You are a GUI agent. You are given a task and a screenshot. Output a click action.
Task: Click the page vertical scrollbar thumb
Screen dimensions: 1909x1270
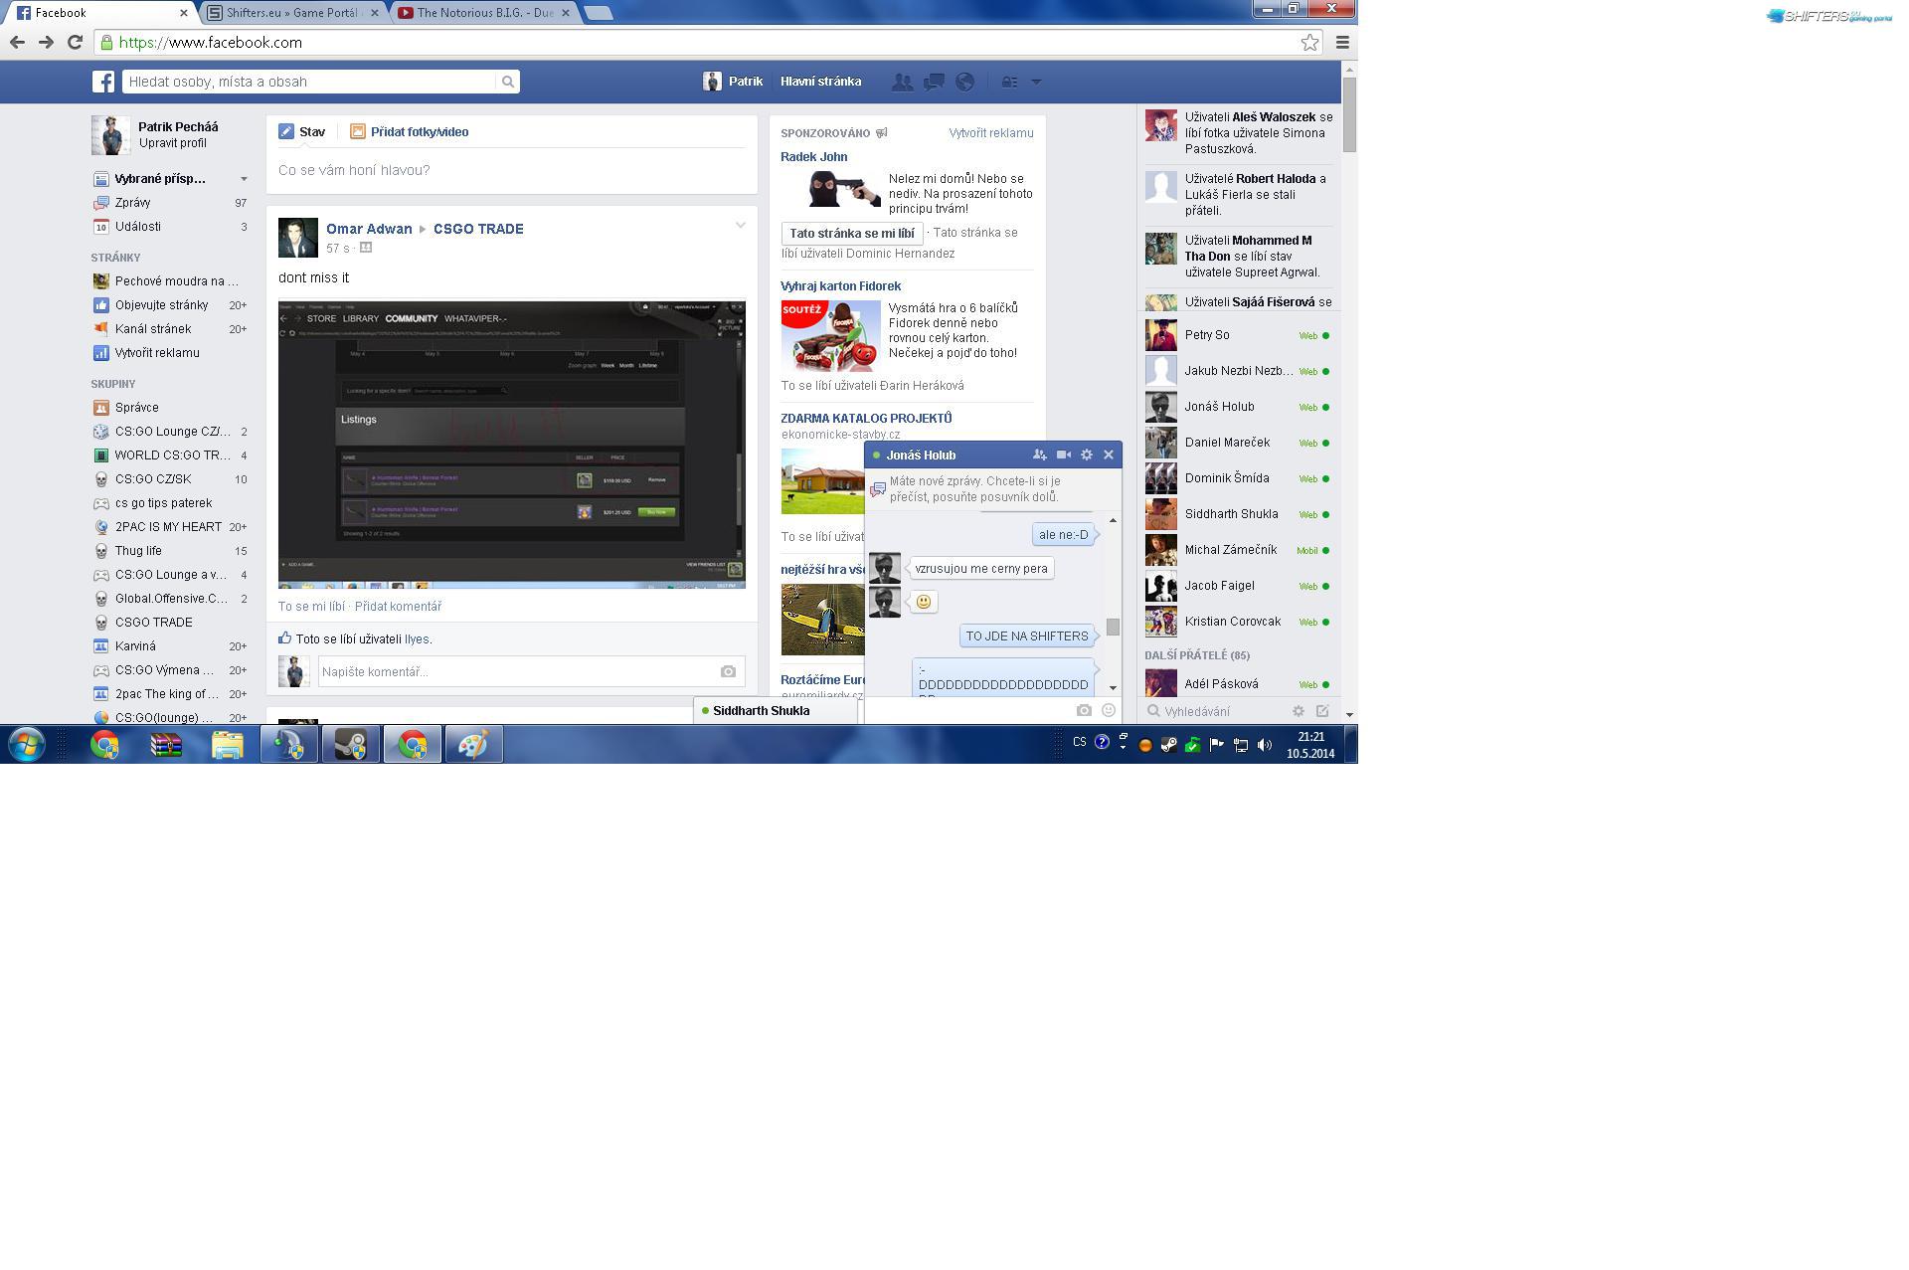click(x=1349, y=114)
